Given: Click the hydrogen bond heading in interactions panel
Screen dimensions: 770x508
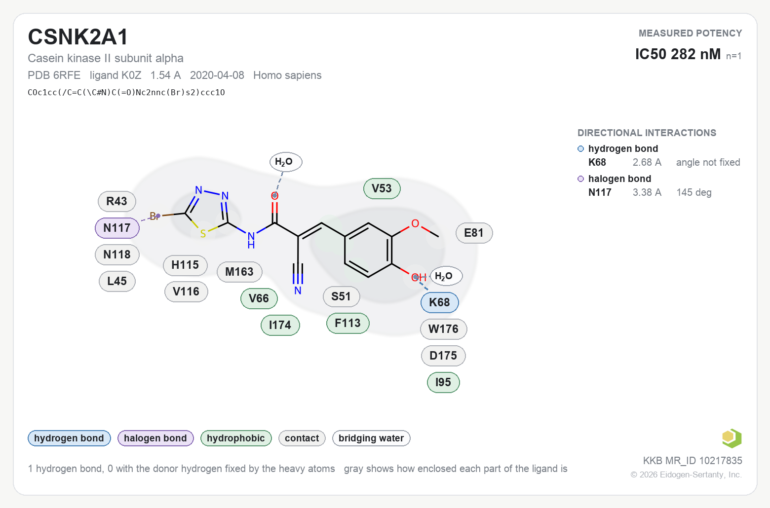Looking at the screenshot, I should [623, 148].
